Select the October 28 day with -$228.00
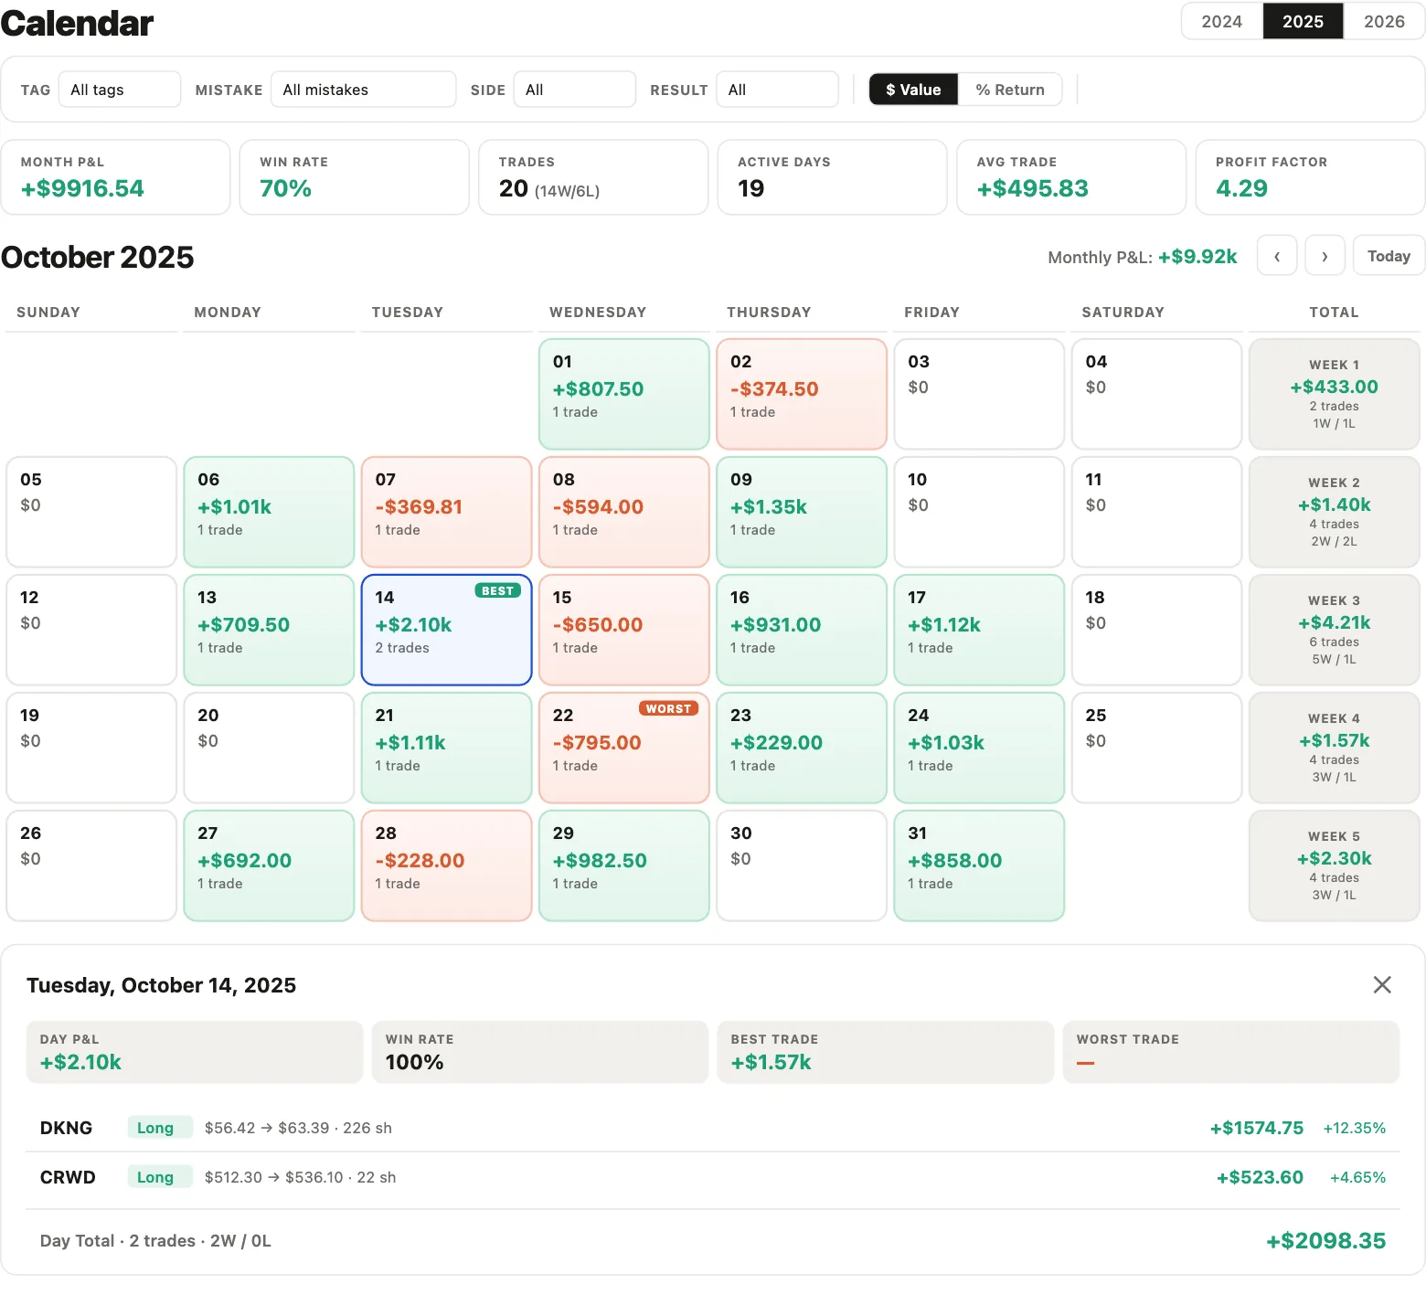 (x=447, y=865)
